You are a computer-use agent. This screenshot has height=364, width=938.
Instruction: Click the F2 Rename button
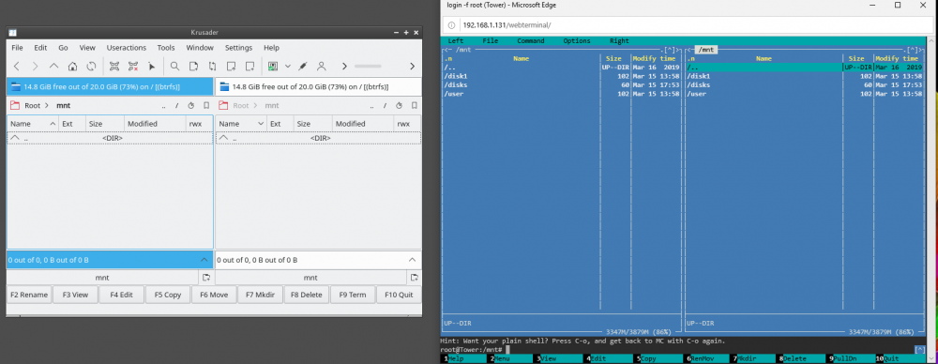click(29, 295)
